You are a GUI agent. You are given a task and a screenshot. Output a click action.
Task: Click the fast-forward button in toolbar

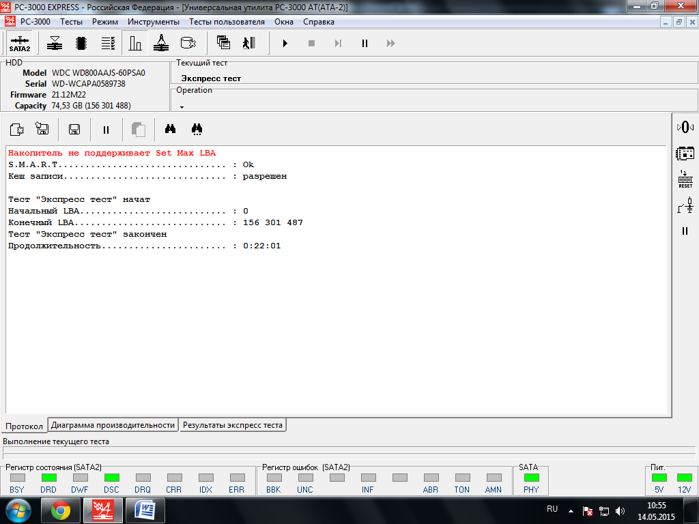(391, 43)
